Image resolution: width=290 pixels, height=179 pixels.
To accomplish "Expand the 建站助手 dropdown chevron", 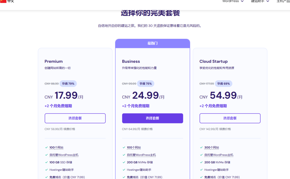I will (268, 1).
